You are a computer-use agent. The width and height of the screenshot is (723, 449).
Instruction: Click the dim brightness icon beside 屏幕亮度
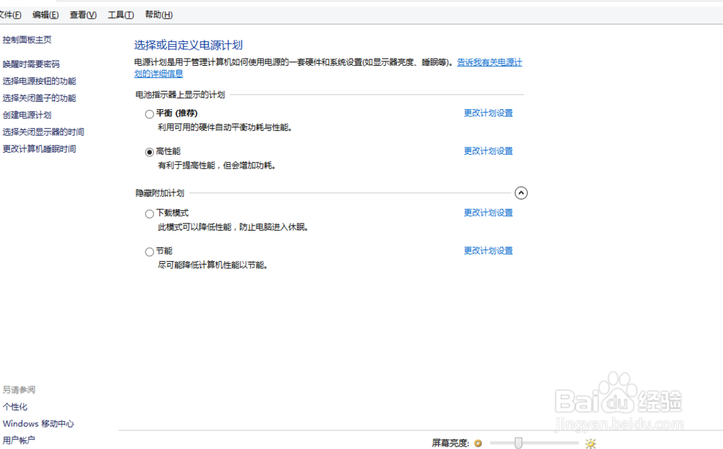[478, 443]
